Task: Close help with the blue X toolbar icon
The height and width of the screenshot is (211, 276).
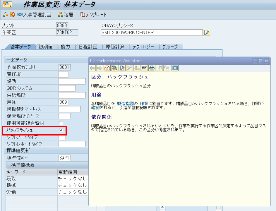Action: 175,68
